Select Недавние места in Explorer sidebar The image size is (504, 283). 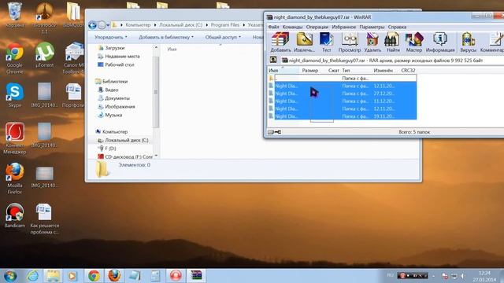click(x=119, y=56)
